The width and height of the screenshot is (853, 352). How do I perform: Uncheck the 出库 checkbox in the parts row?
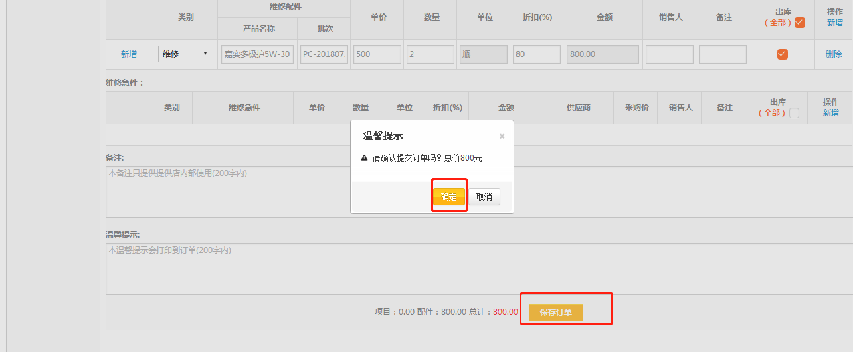click(782, 54)
